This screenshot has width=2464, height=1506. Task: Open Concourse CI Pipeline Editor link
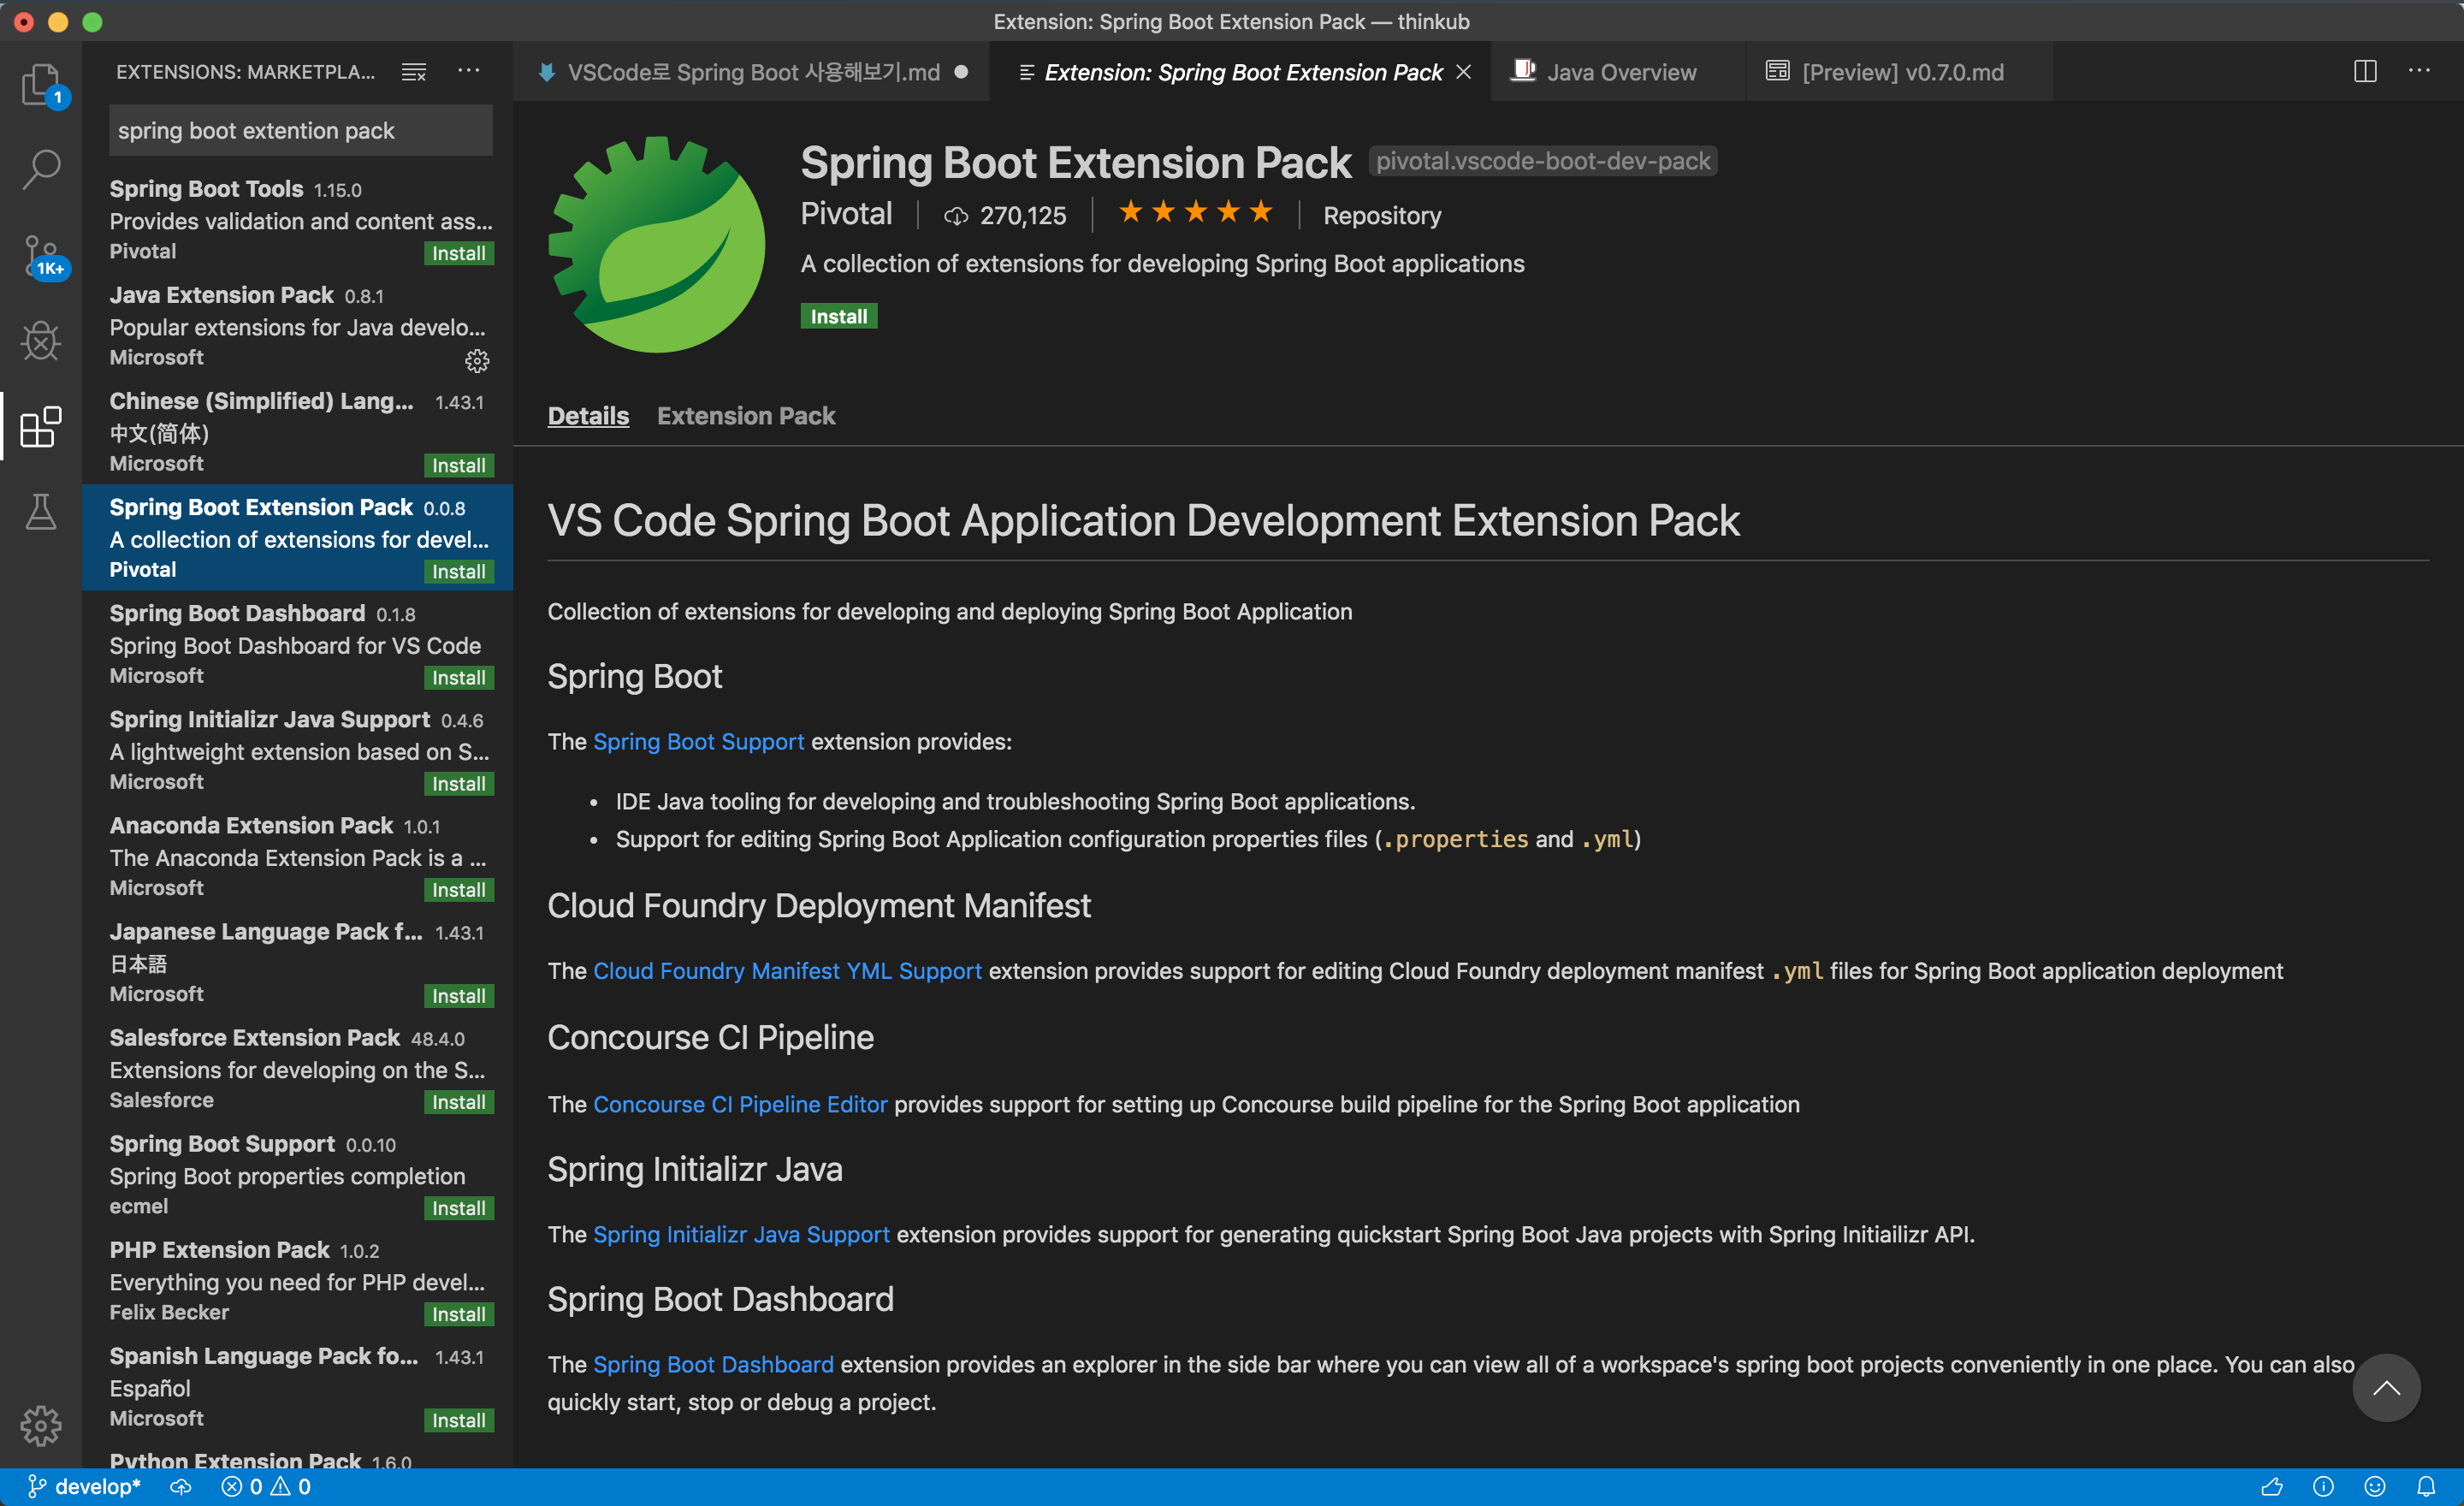(x=740, y=1103)
